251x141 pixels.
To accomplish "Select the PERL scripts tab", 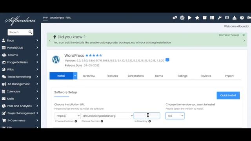I will coord(68,18).
